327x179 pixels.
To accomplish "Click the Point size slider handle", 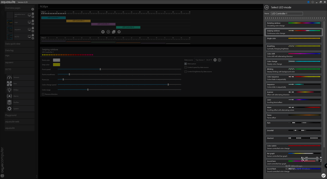I will click(63, 79).
